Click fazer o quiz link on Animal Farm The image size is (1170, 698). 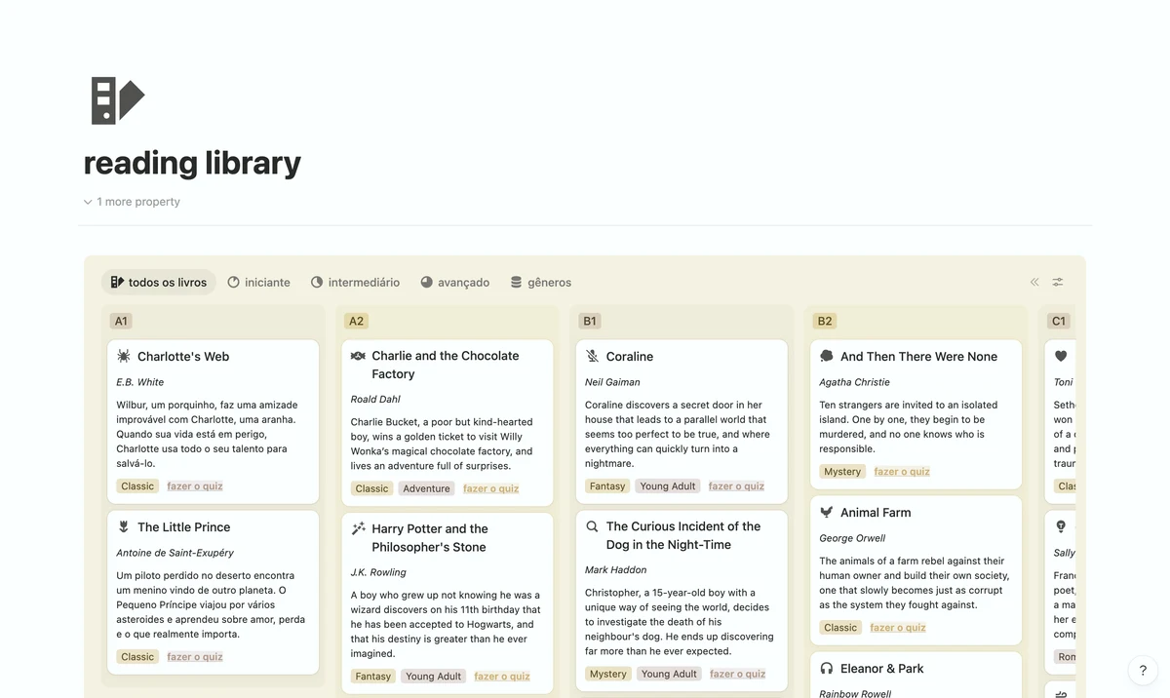pos(898,628)
